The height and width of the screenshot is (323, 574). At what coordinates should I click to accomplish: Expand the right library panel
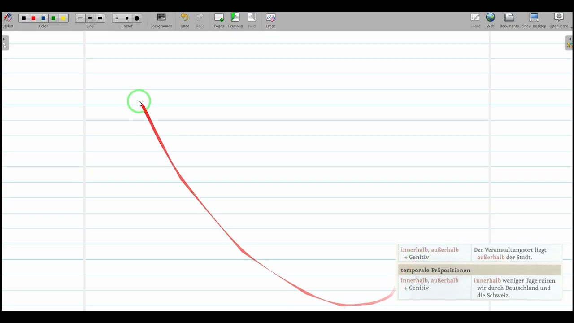click(x=569, y=43)
